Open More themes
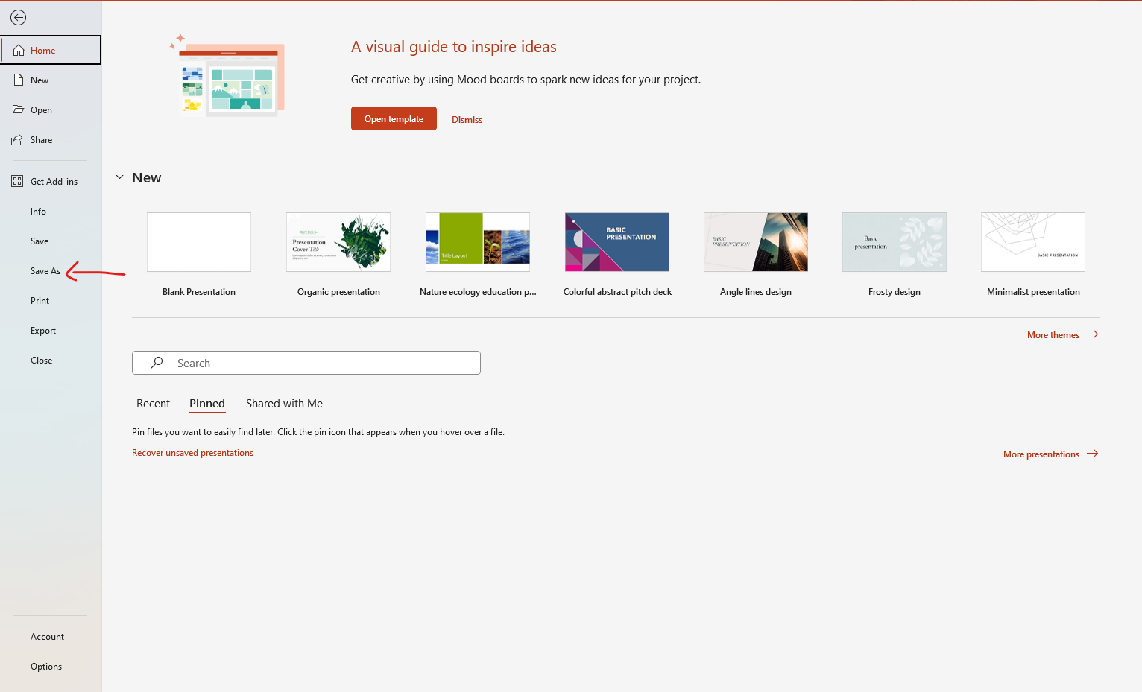The width and height of the screenshot is (1142, 692). pos(1053,334)
